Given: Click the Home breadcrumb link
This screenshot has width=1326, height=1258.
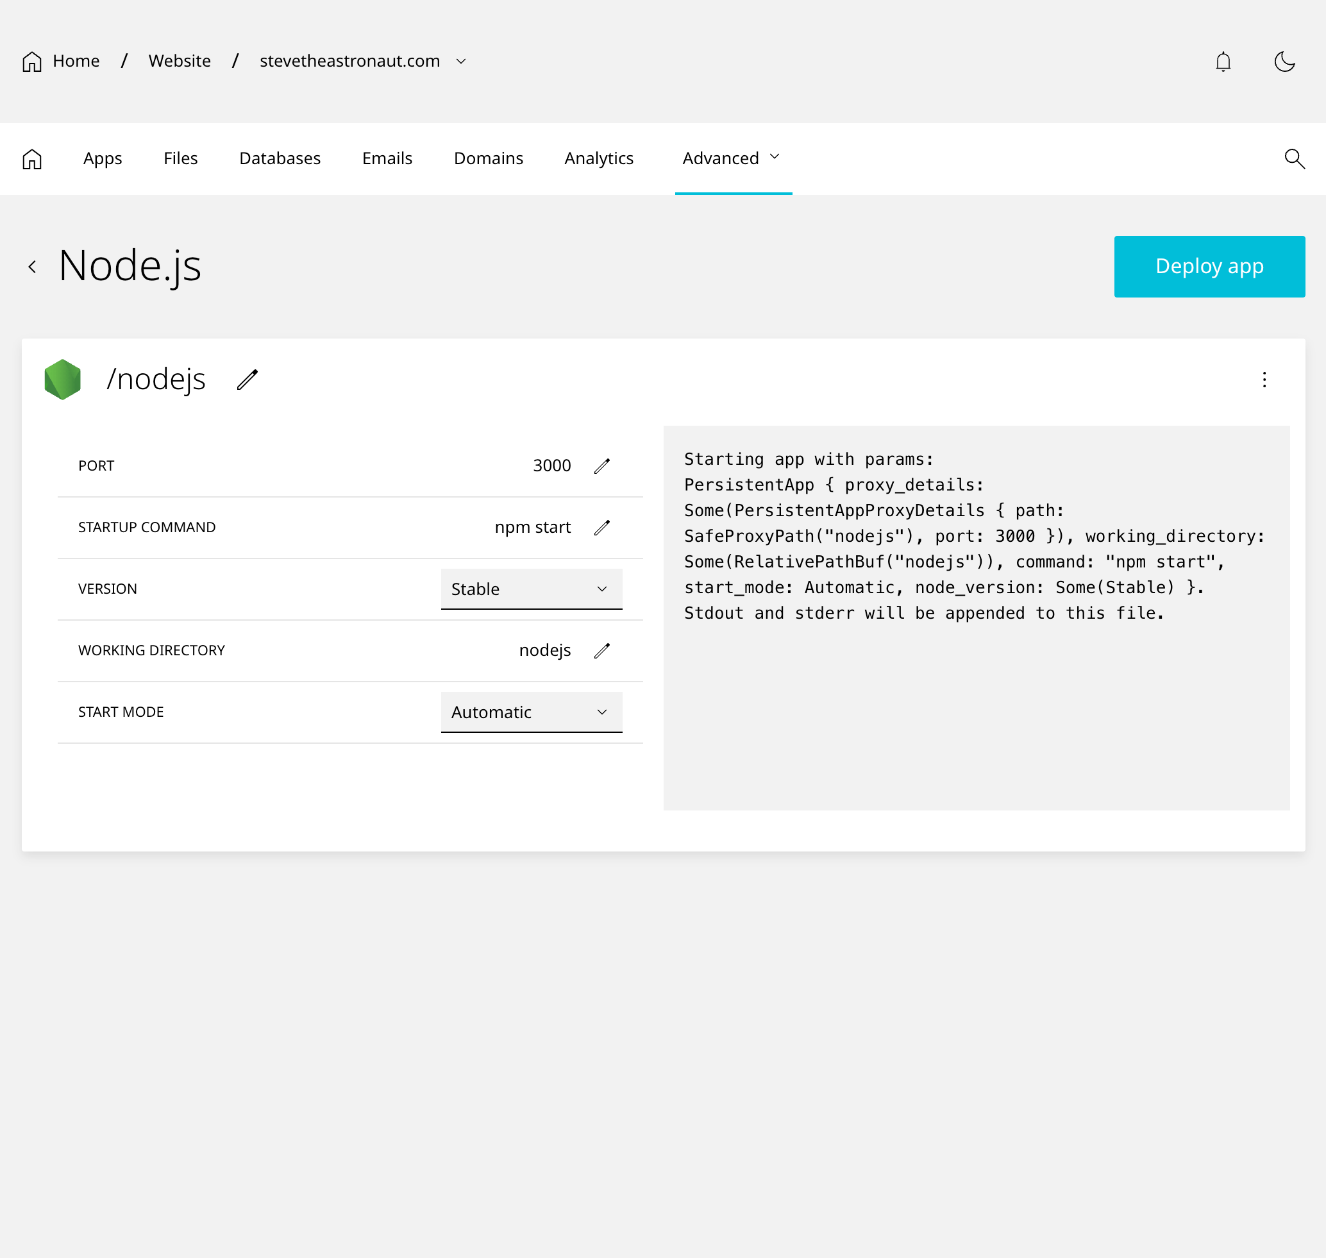Looking at the screenshot, I should [76, 61].
